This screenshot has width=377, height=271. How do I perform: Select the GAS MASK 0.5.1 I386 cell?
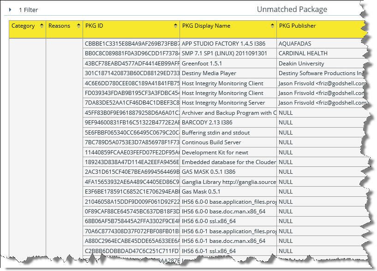[x=228, y=172]
